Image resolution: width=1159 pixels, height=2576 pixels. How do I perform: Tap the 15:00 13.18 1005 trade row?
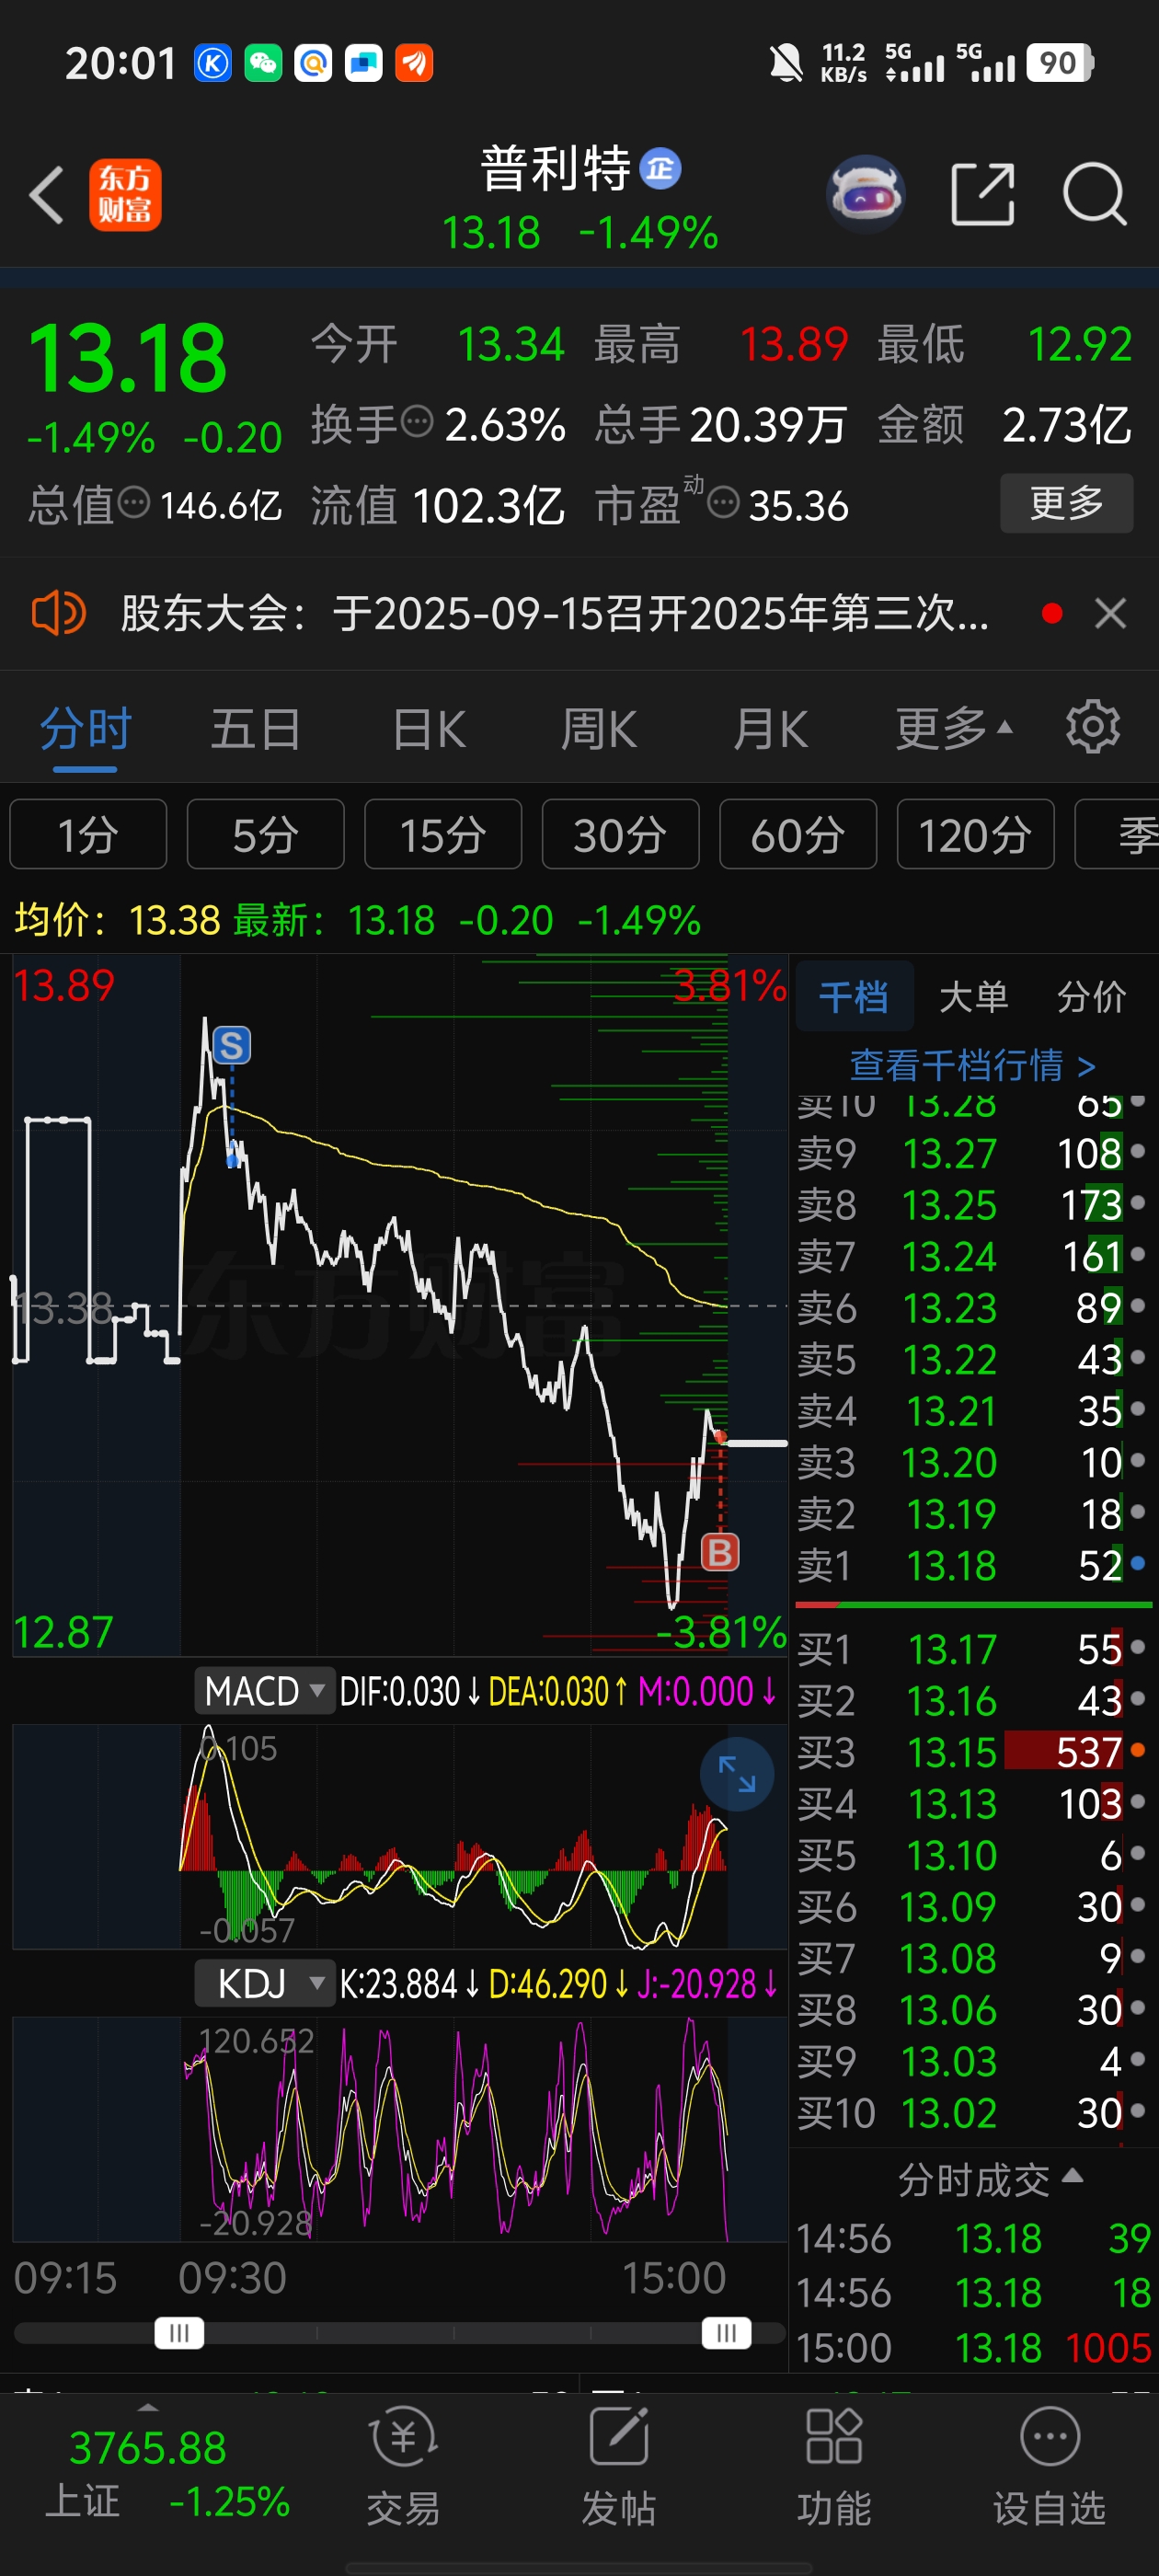(x=974, y=2346)
